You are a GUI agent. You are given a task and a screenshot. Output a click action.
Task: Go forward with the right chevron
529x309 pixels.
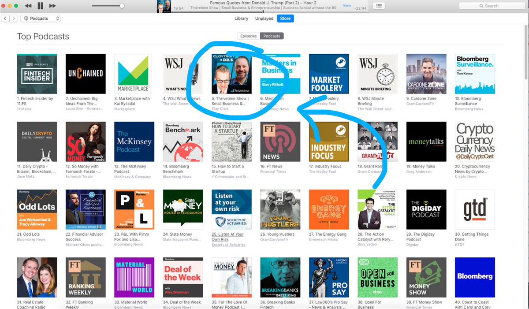tap(14, 19)
